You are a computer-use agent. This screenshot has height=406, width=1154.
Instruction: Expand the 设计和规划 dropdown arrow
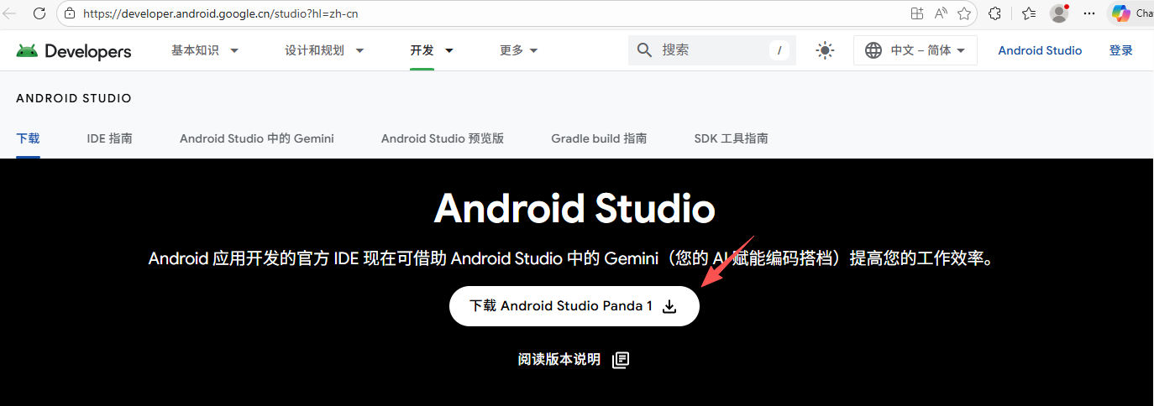(x=359, y=50)
